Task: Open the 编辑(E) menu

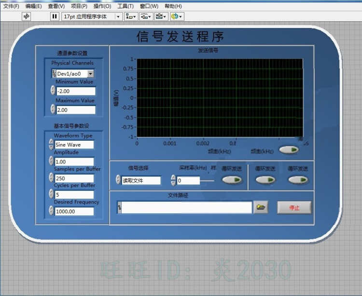Action: tap(34, 6)
